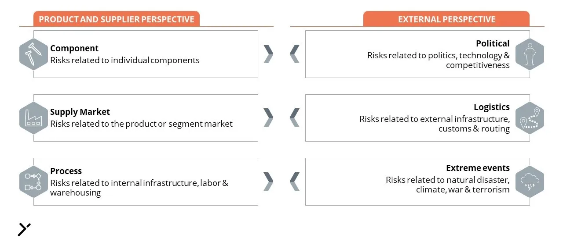Screen dimensions: 563x242
Task: Select the Product and Supplier Perspective tab header
Action: click(117, 19)
